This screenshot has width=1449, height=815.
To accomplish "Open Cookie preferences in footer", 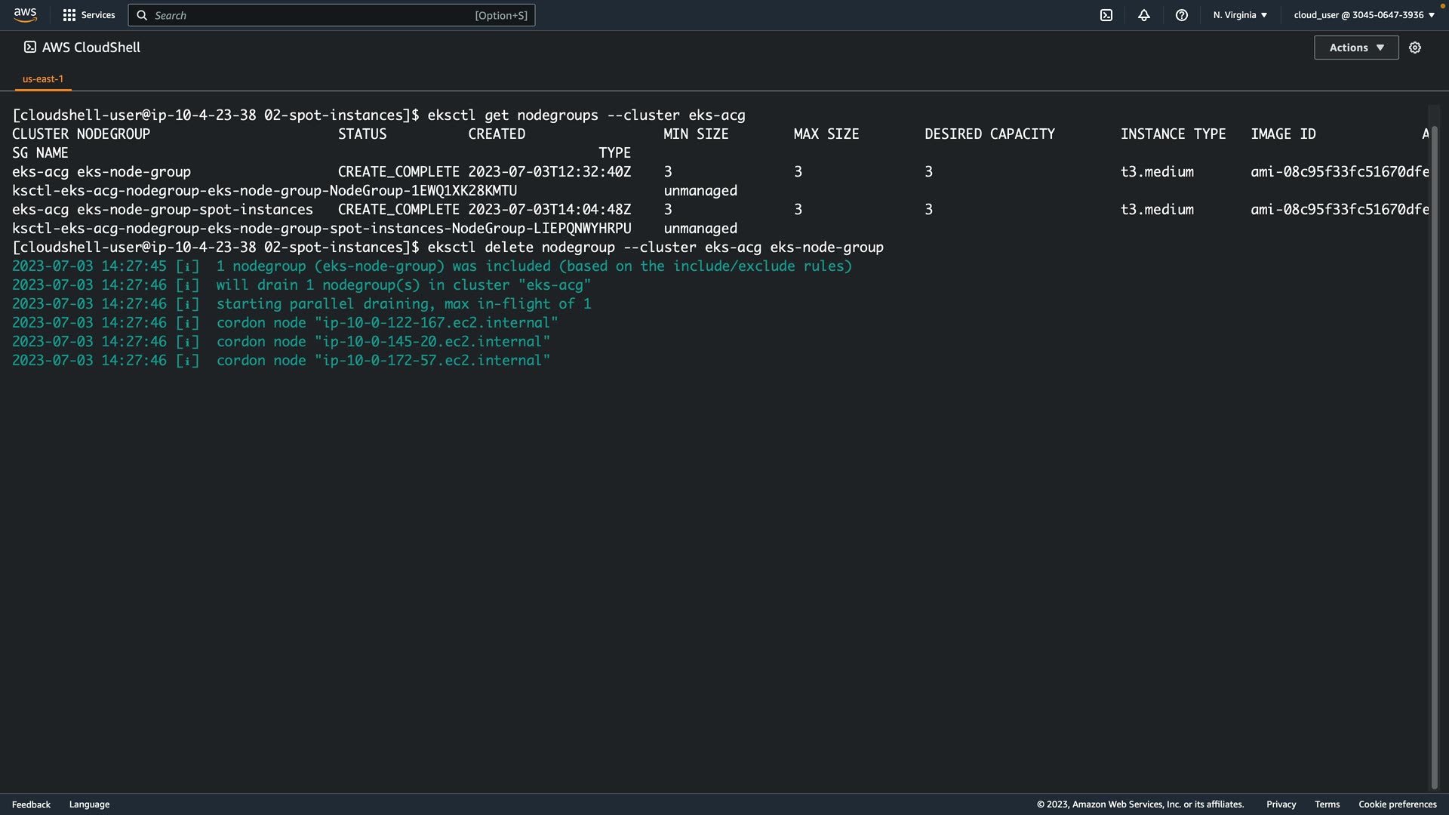I will pos(1397,804).
